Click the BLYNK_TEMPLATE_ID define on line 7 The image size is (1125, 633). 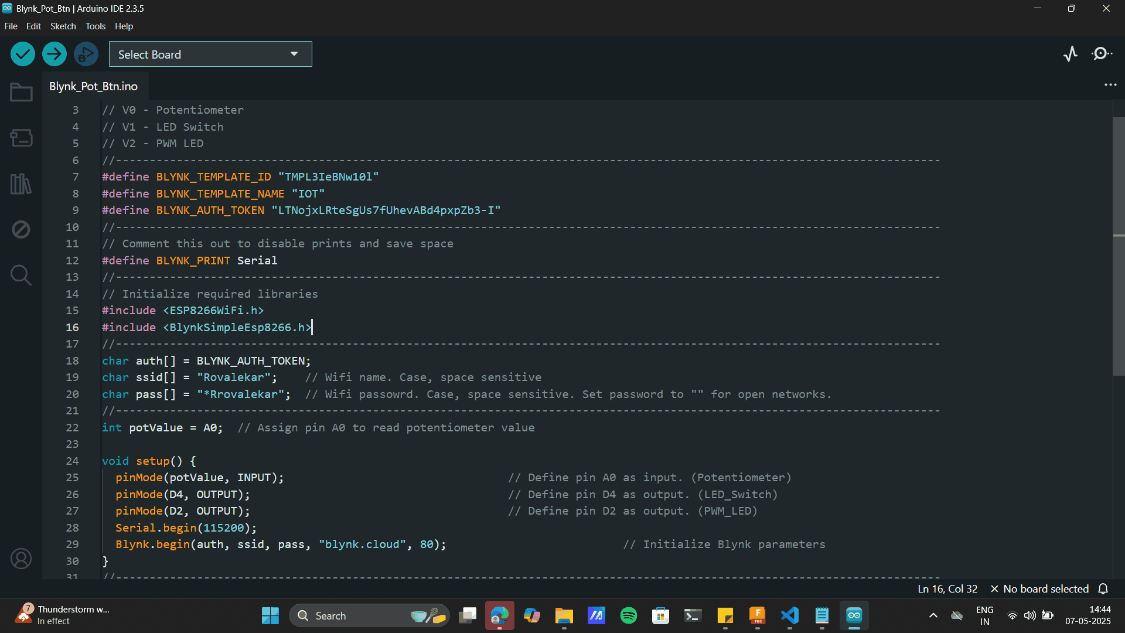click(x=240, y=176)
